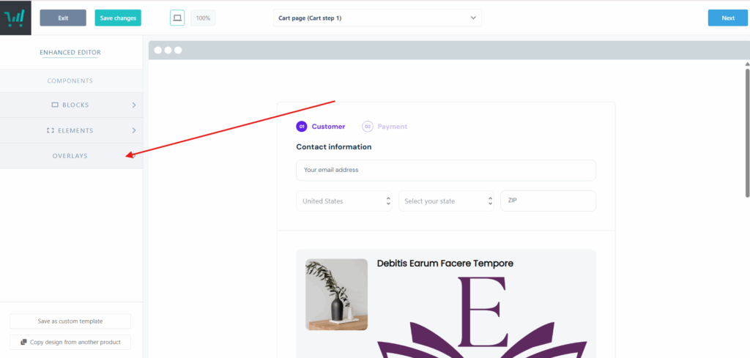This screenshot has height=358, width=750.
Task: Click the plant vase product thumbnail
Action: coord(337,294)
